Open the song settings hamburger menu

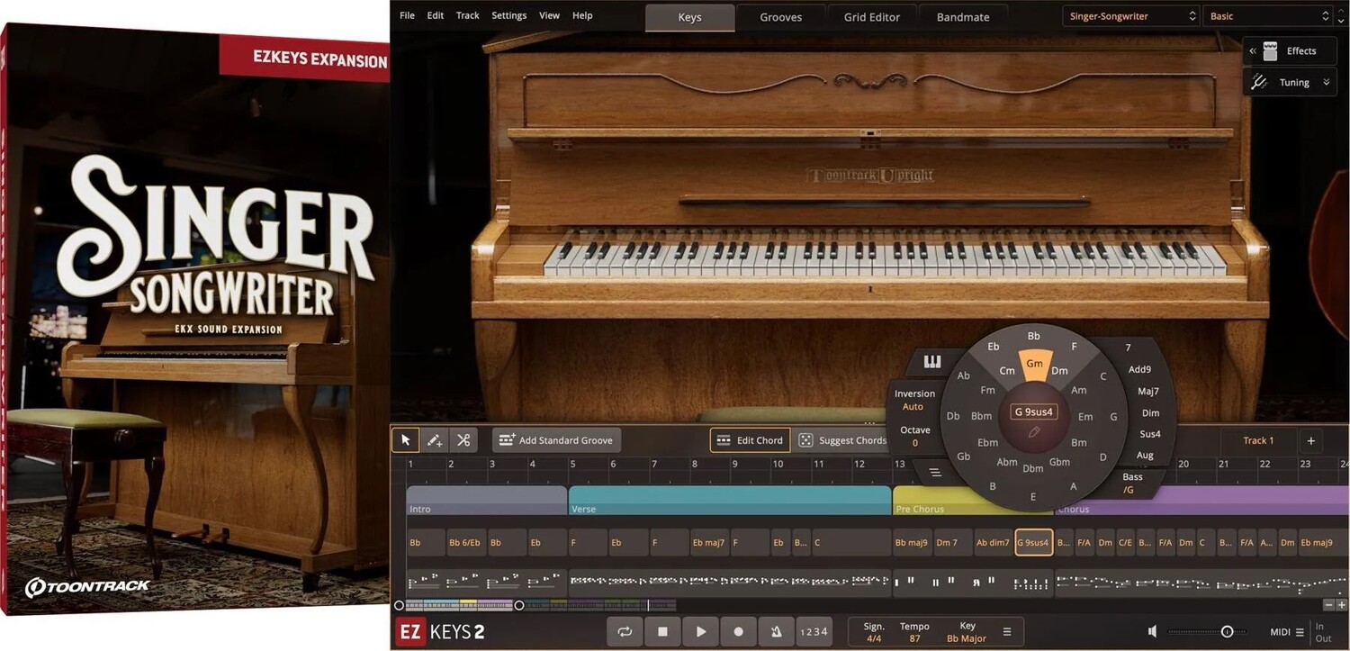click(1007, 632)
